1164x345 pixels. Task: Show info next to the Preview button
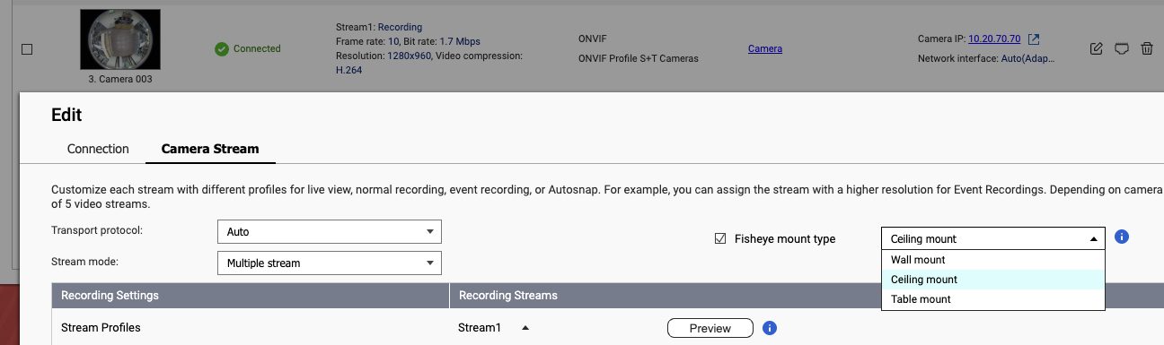pos(769,328)
